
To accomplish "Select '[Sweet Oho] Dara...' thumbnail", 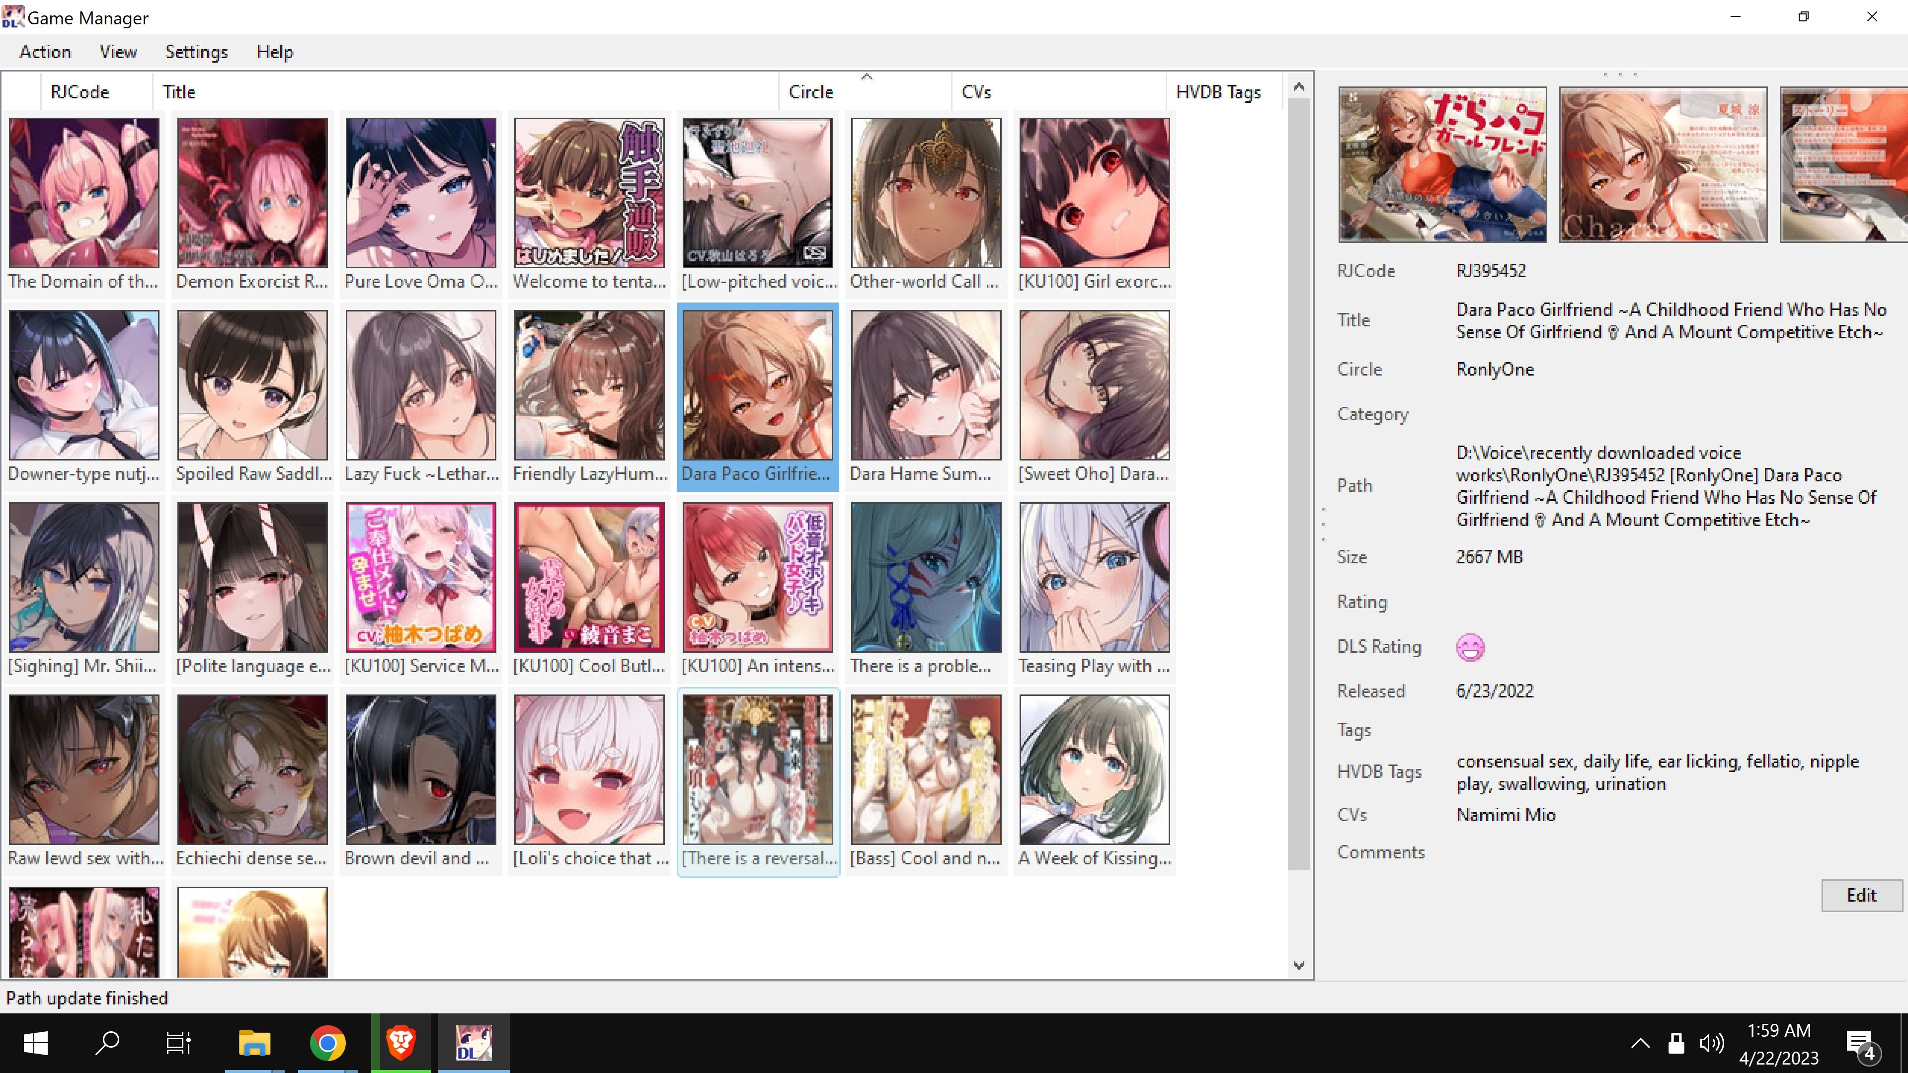I will click(1095, 385).
